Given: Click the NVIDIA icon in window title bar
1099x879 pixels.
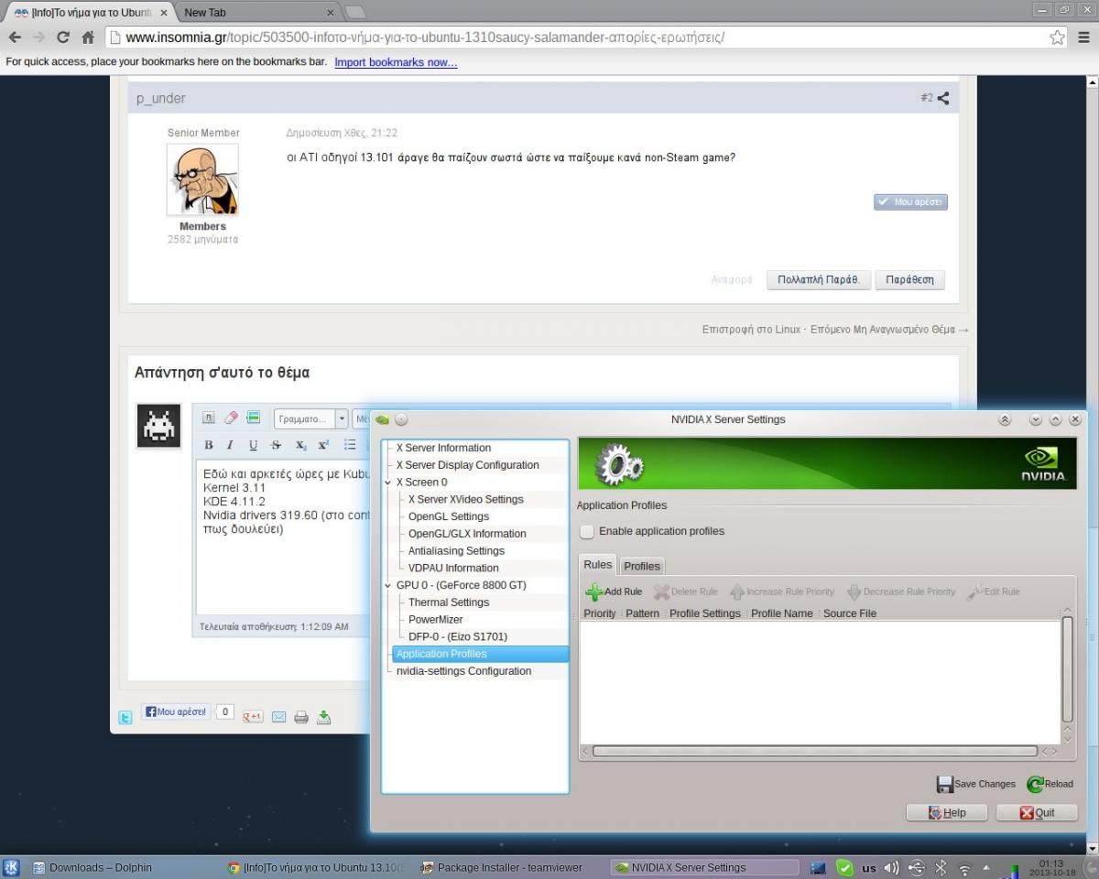Looking at the screenshot, I should pyautogui.click(x=382, y=419).
